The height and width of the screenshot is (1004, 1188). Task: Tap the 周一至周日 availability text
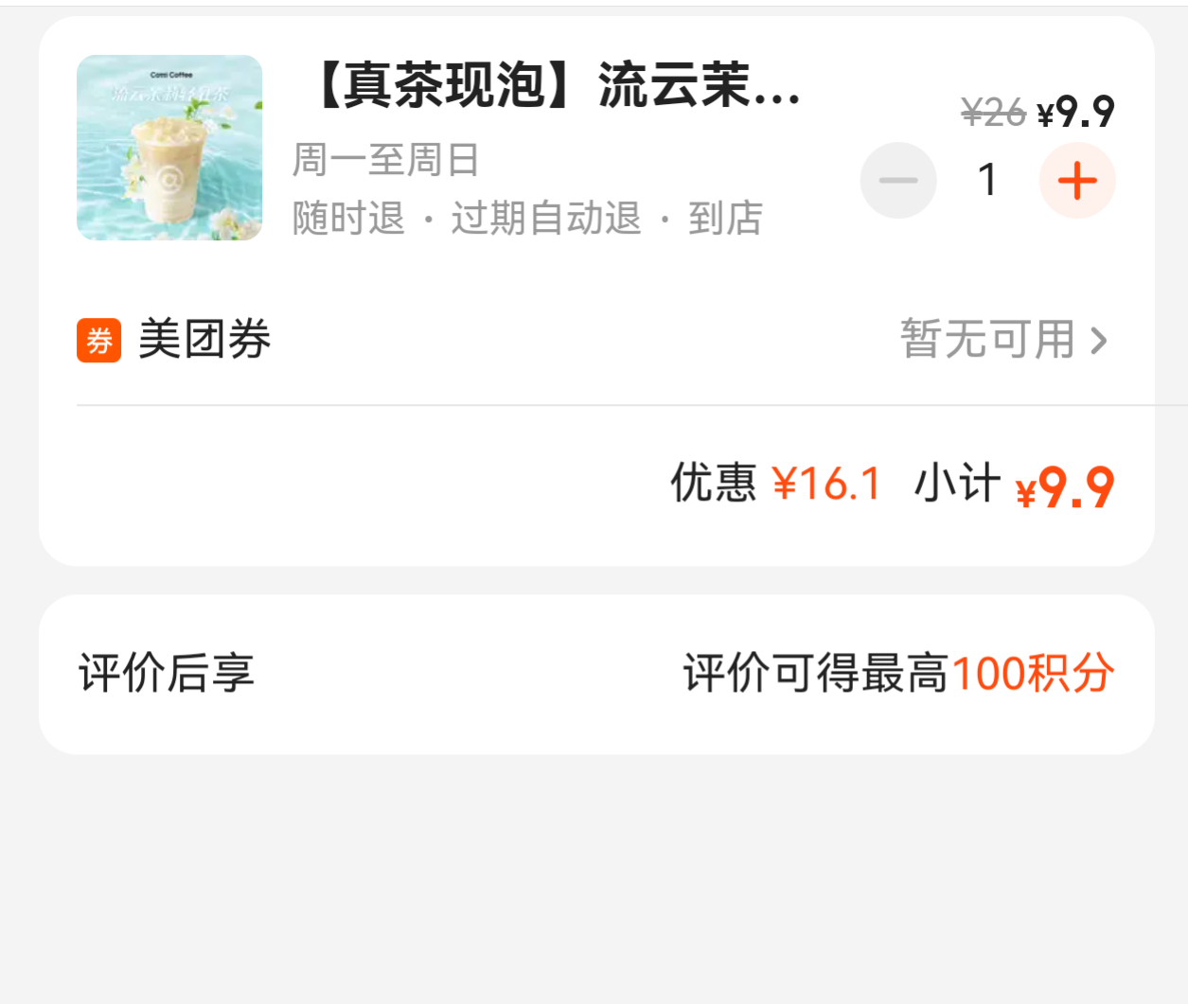point(386,160)
